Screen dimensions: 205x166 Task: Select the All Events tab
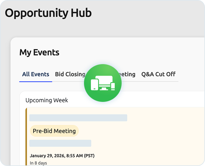tap(35, 75)
